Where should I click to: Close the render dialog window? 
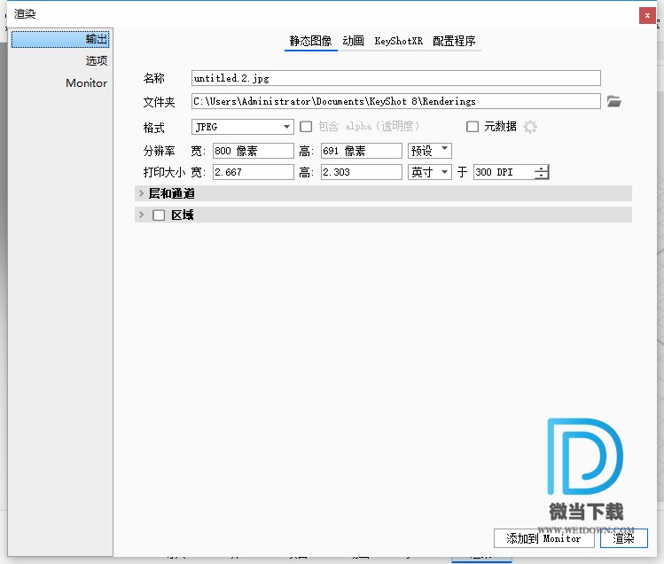coord(647,16)
